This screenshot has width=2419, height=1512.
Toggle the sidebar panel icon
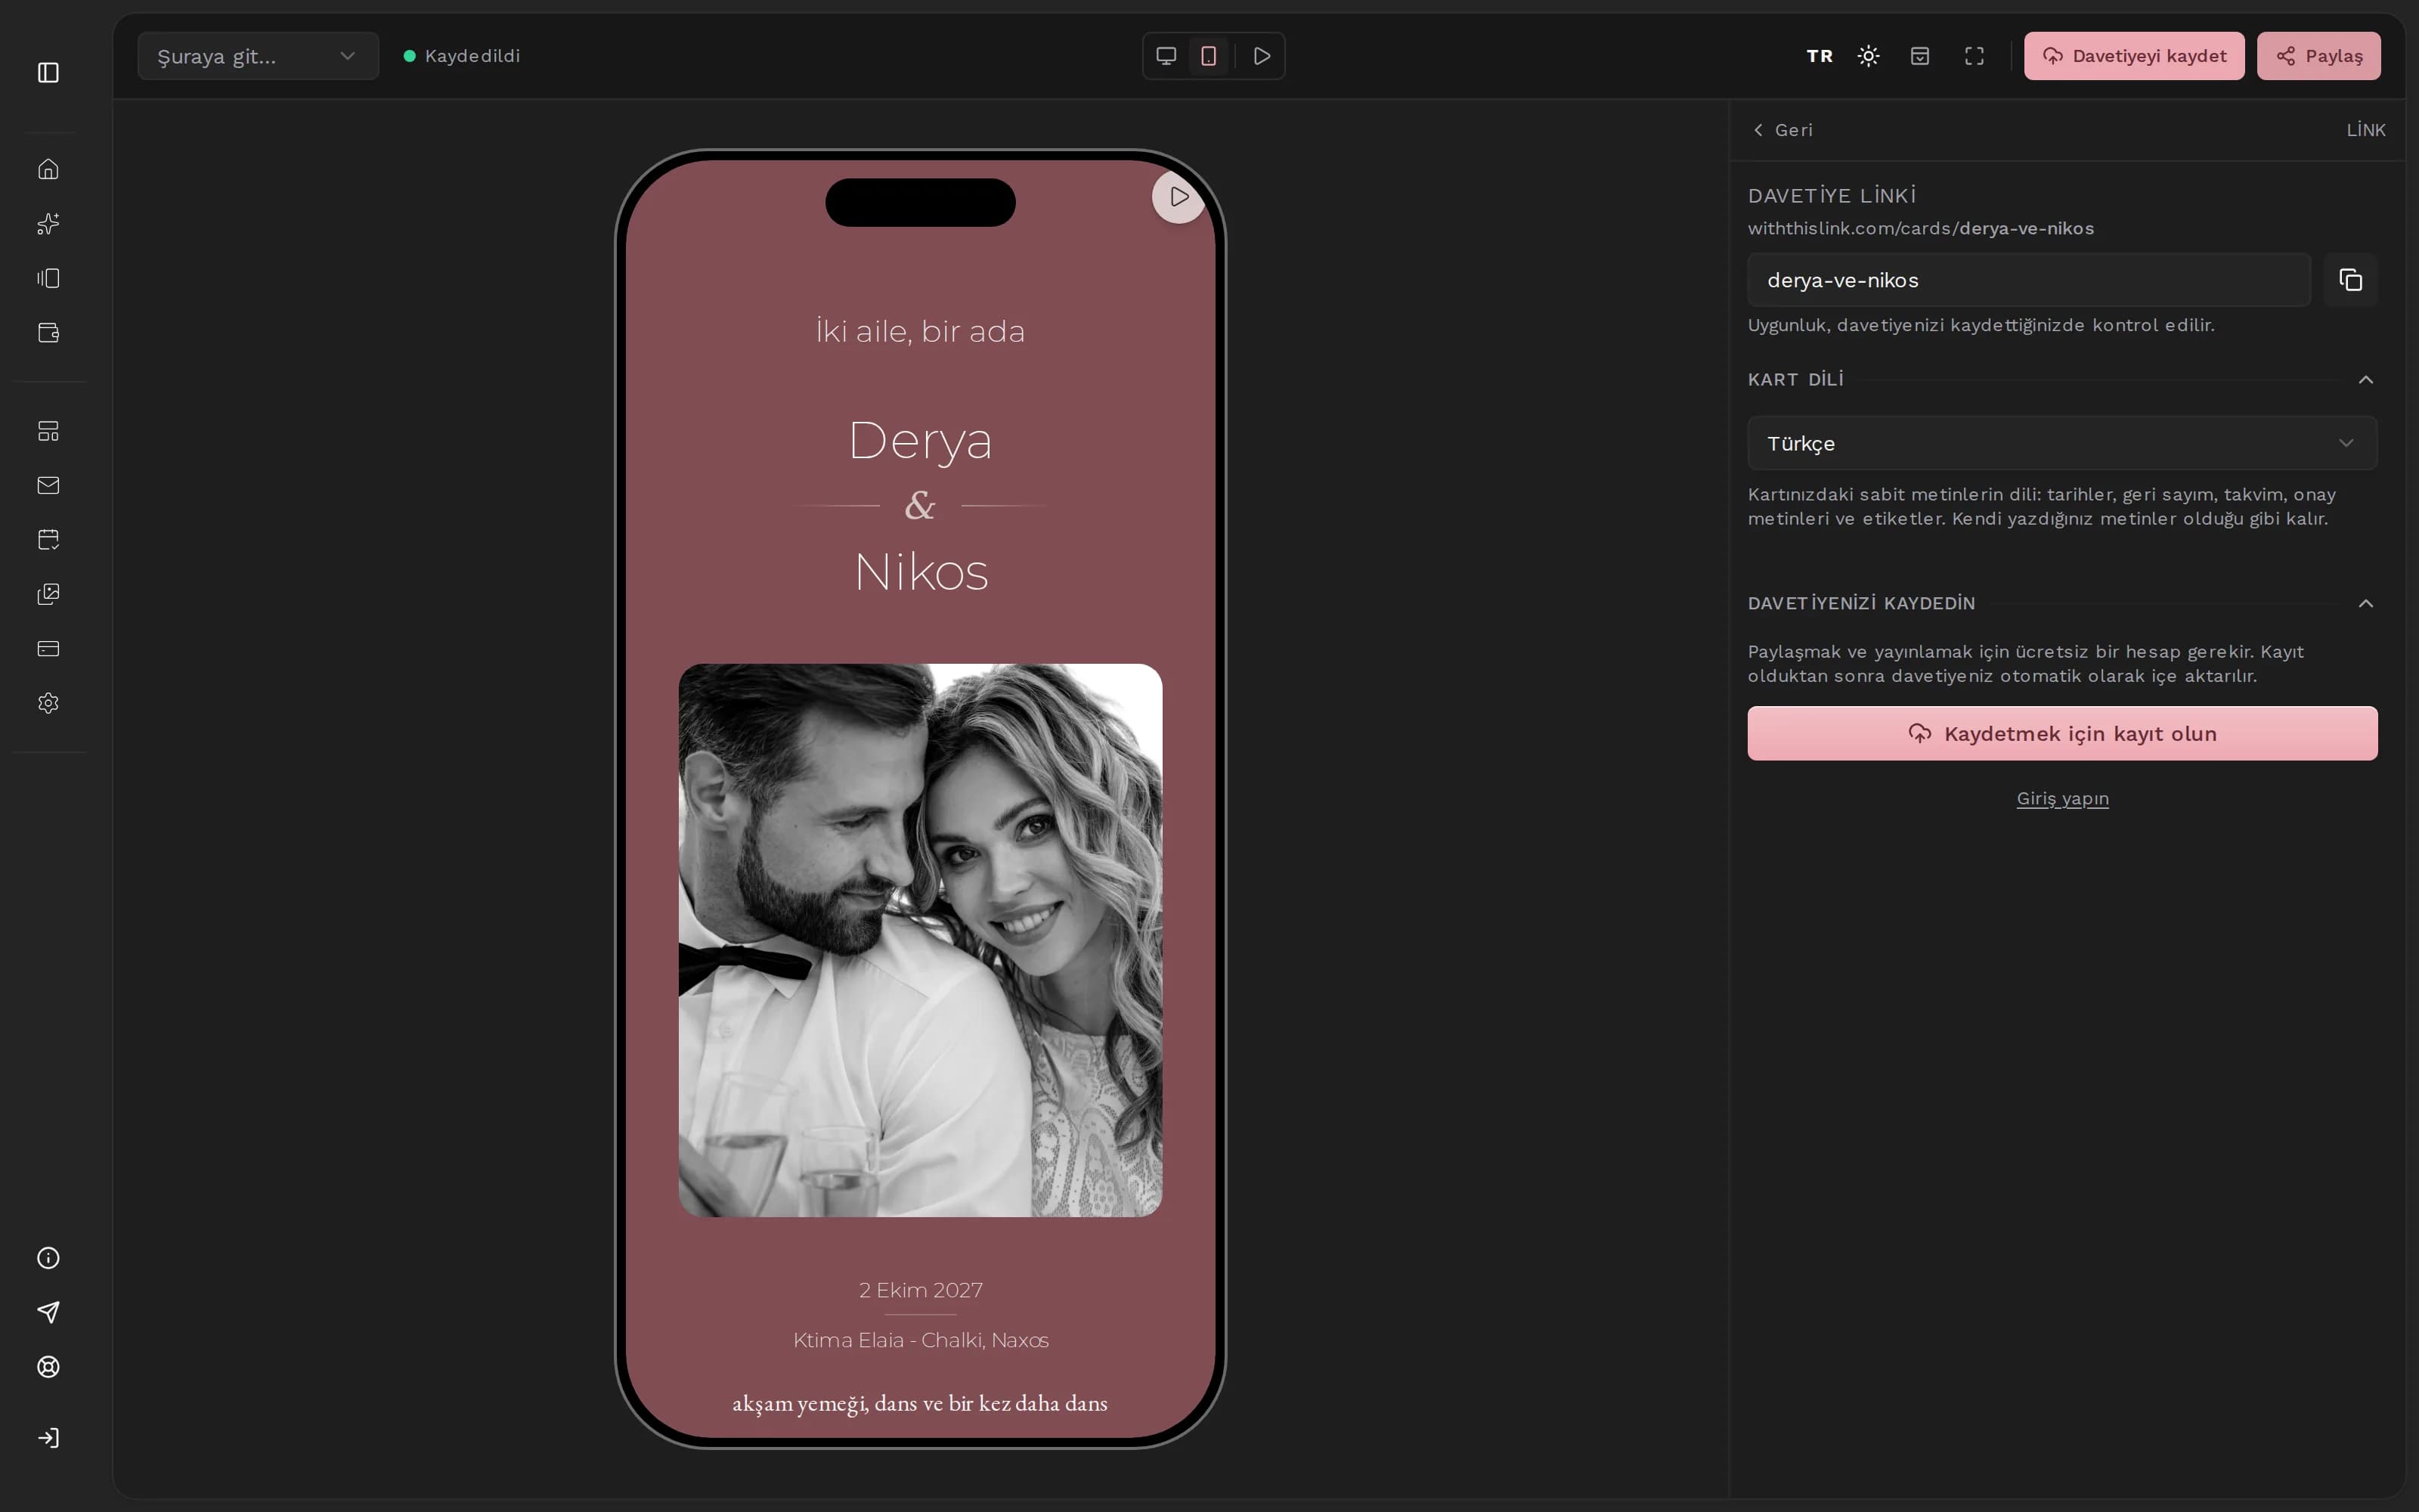coord(48,72)
